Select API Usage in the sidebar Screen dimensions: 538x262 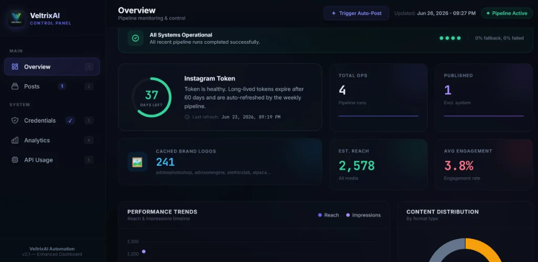pos(52,159)
